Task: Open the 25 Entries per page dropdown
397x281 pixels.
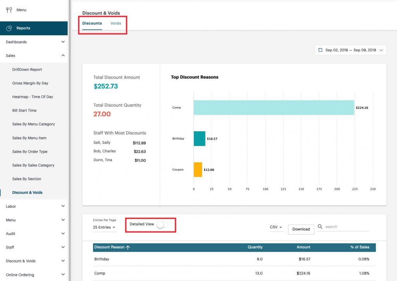Action: pyautogui.click(x=104, y=228)
